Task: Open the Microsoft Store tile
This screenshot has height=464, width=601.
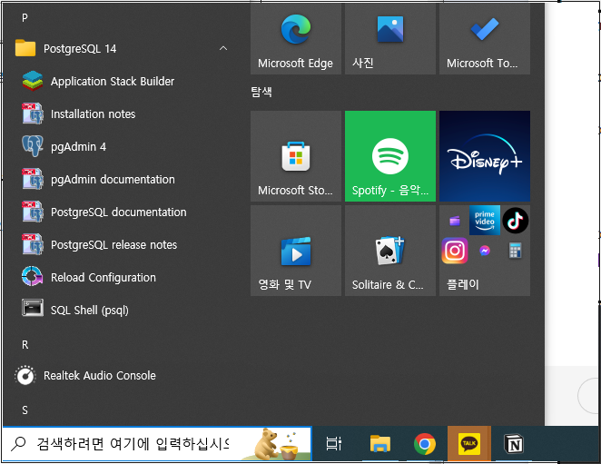Action: tap(296, 156)
